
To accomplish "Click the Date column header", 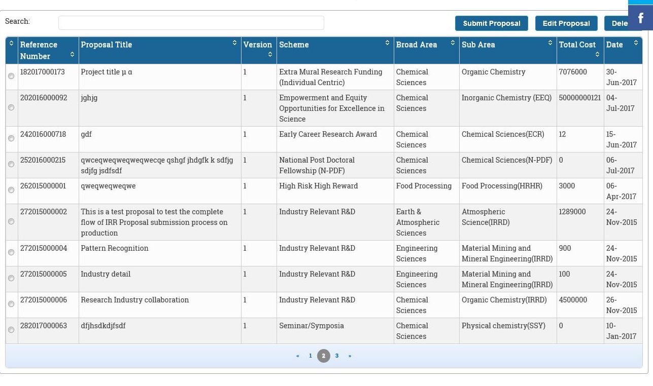I will click(x=623, y=50).
